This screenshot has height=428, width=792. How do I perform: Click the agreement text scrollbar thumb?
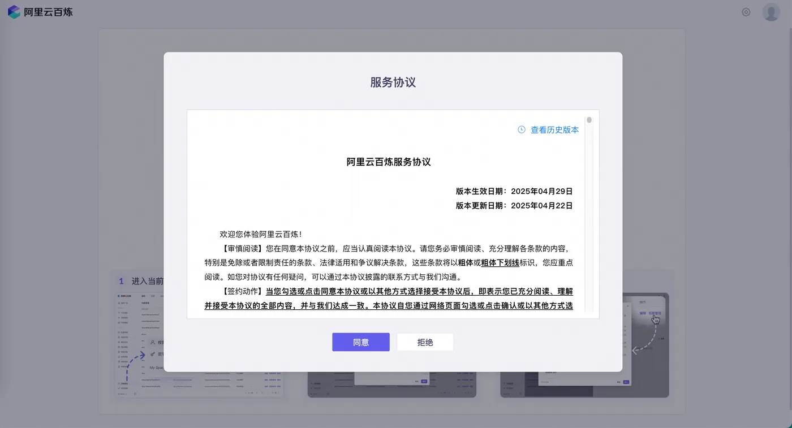tap(589, 120)
